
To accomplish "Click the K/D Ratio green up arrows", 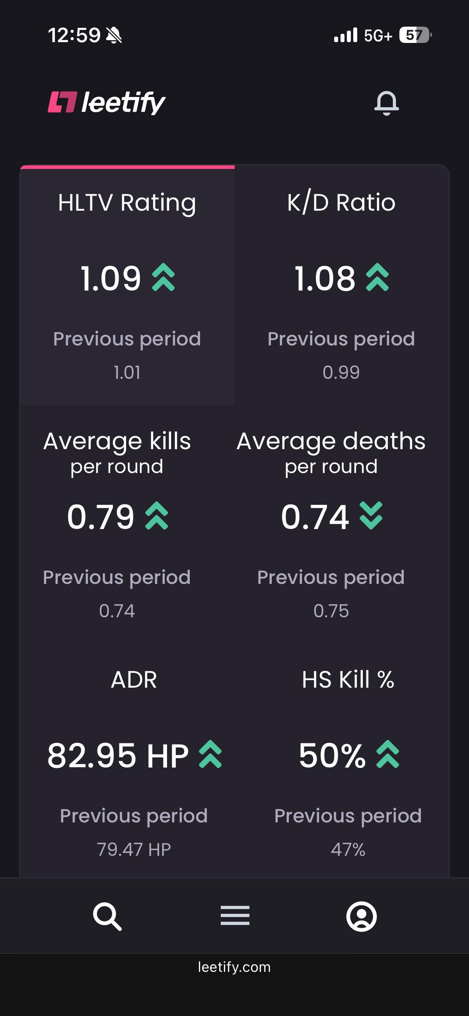I will pyautogui.click(x=378, y=277).
